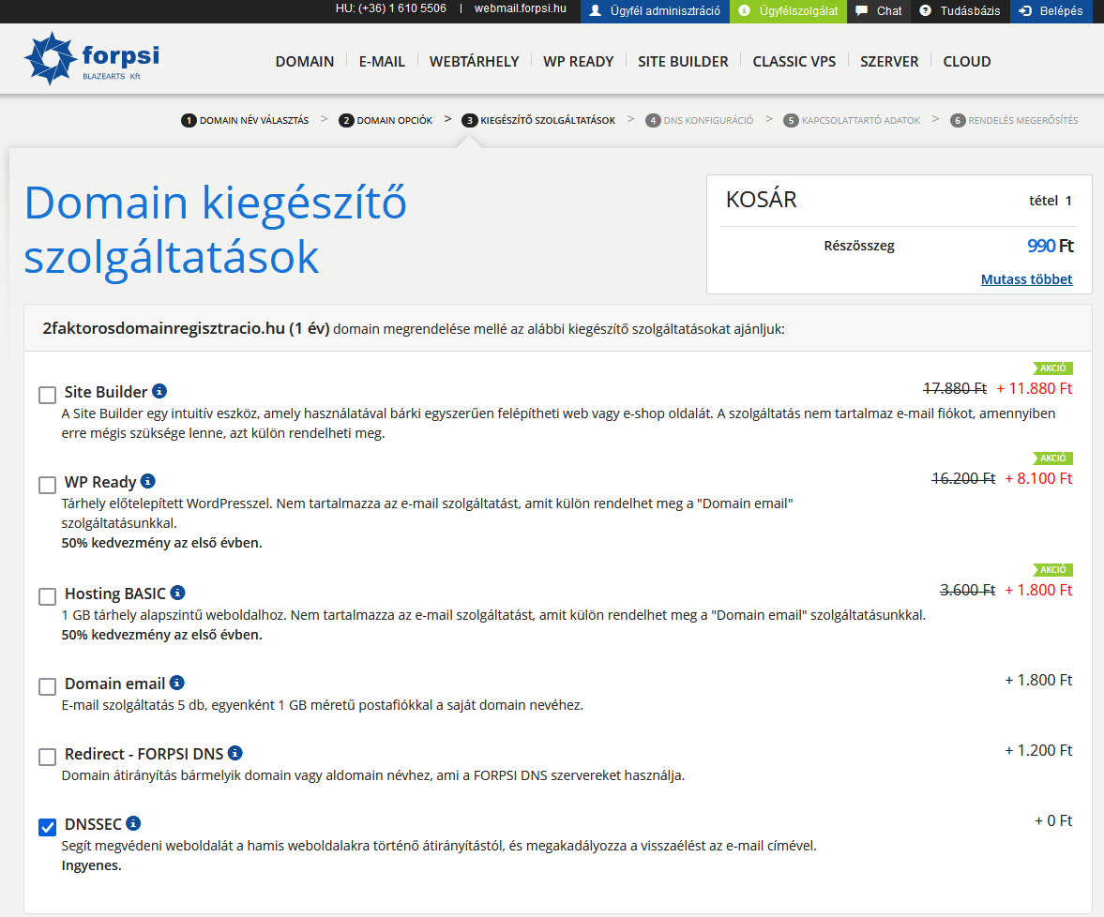Image resolution: width=1104 pixels, height=917 pixels.
Task: Go to Ügyfél adminisztráció
Action: [x=655, y=11]
